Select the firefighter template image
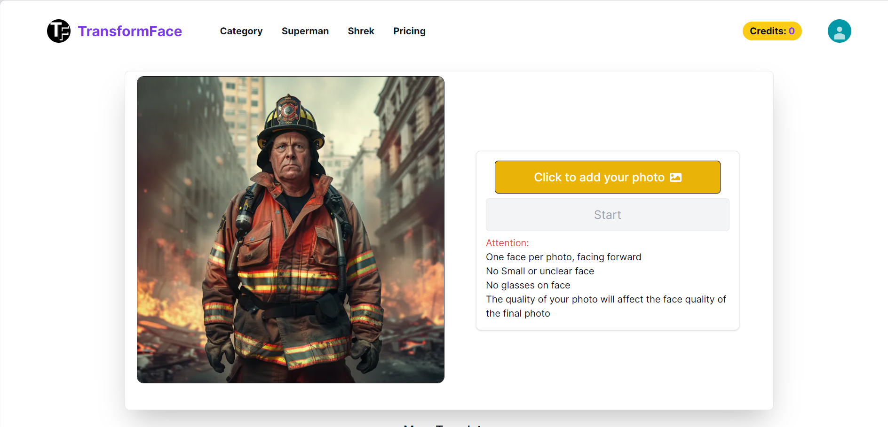 [x=291, y=230]
